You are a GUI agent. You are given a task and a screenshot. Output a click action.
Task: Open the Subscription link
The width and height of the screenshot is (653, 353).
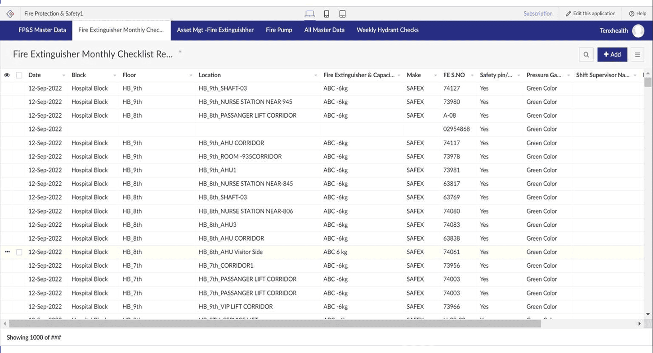(x=538, y=13)
